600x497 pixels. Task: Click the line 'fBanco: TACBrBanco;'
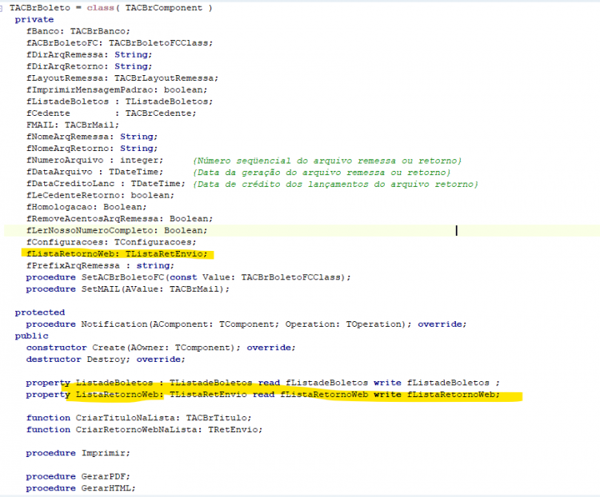point(78,31)
